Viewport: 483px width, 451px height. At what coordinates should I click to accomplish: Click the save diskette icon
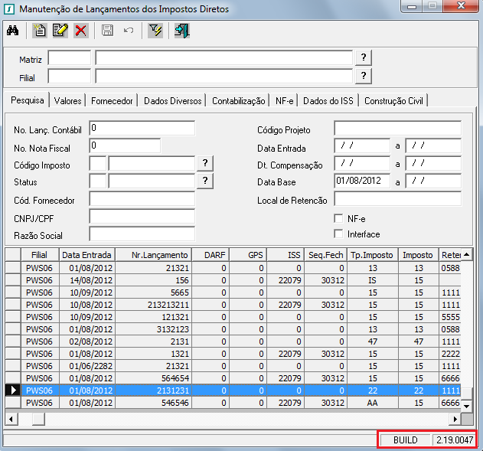pos(108,31)
